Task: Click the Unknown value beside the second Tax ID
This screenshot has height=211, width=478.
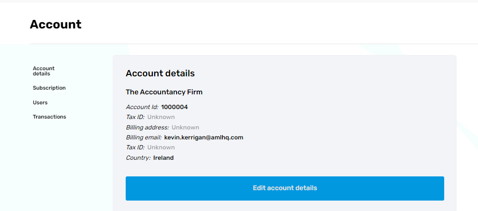Action: (161, 147)
